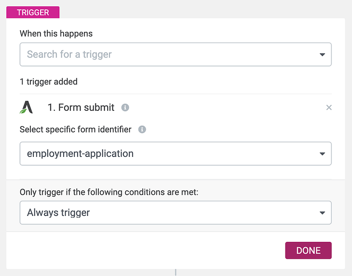Click the 'Always trigger' selected value text
Image resolution: width=352 pixels, height=276 pixels.
coord(58,212)
